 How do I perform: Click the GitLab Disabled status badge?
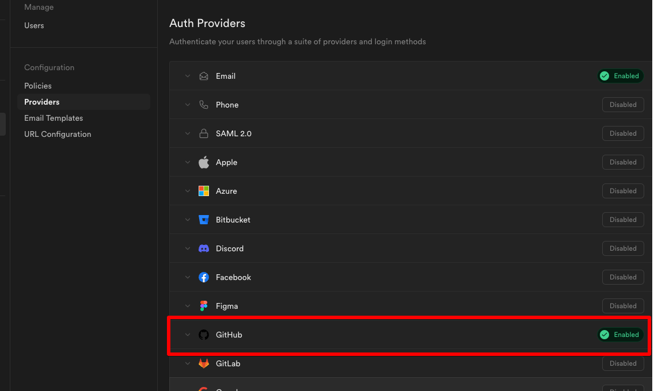623,363
